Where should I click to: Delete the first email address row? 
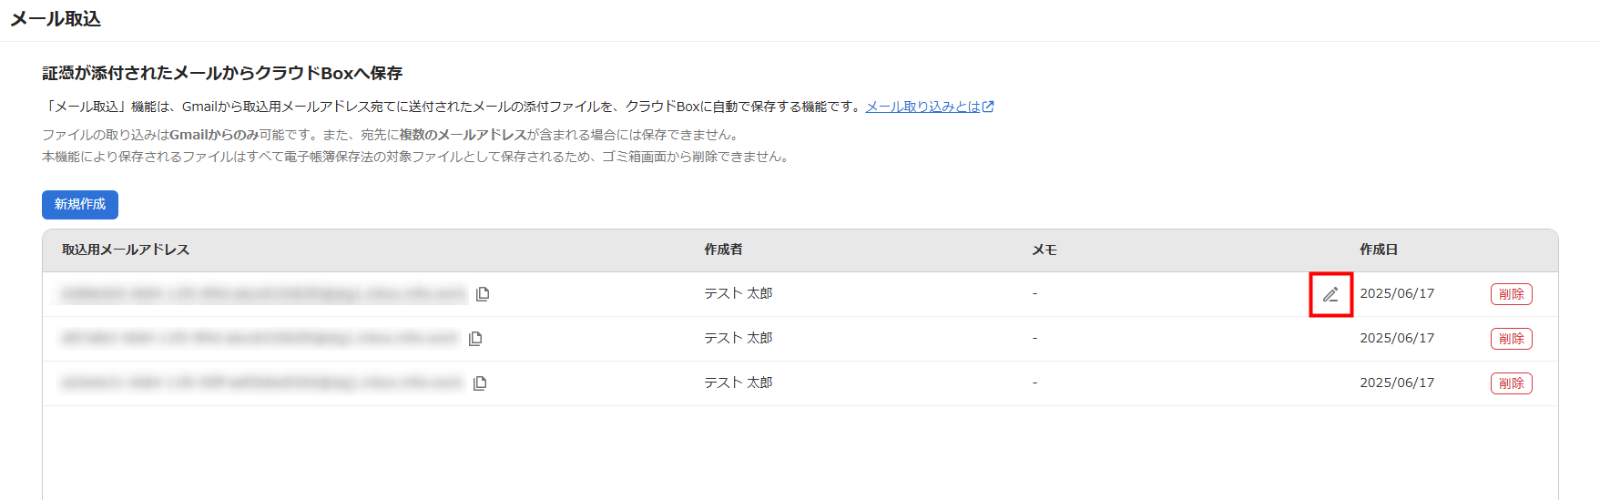pos(1511,294)
